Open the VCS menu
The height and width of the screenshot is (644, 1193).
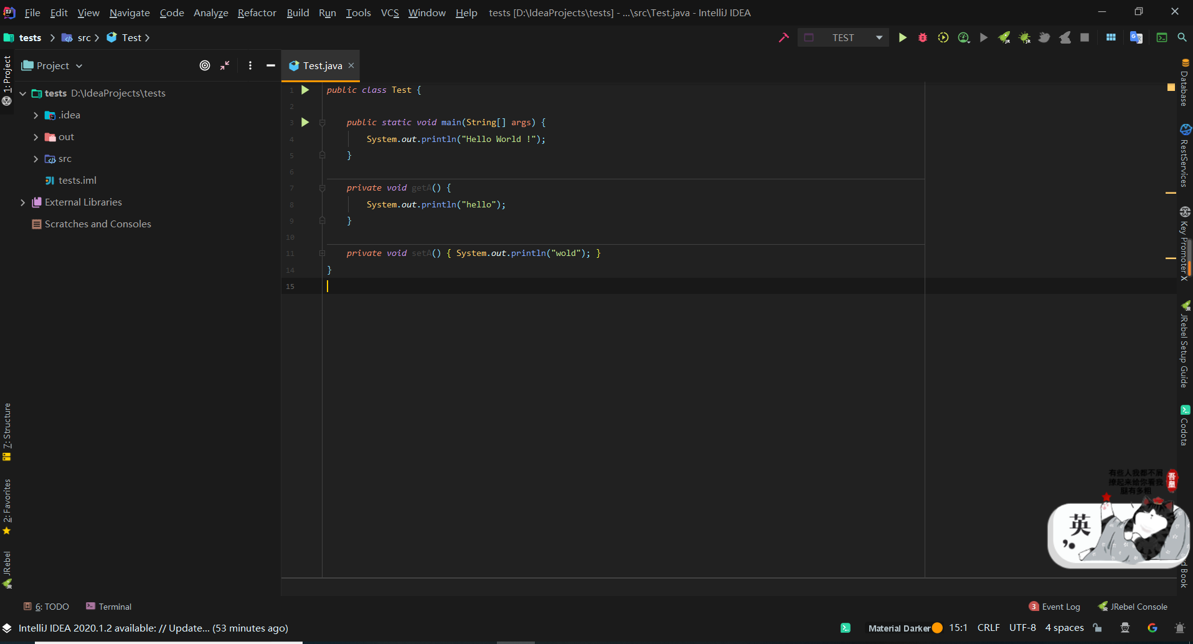point(390,12)
